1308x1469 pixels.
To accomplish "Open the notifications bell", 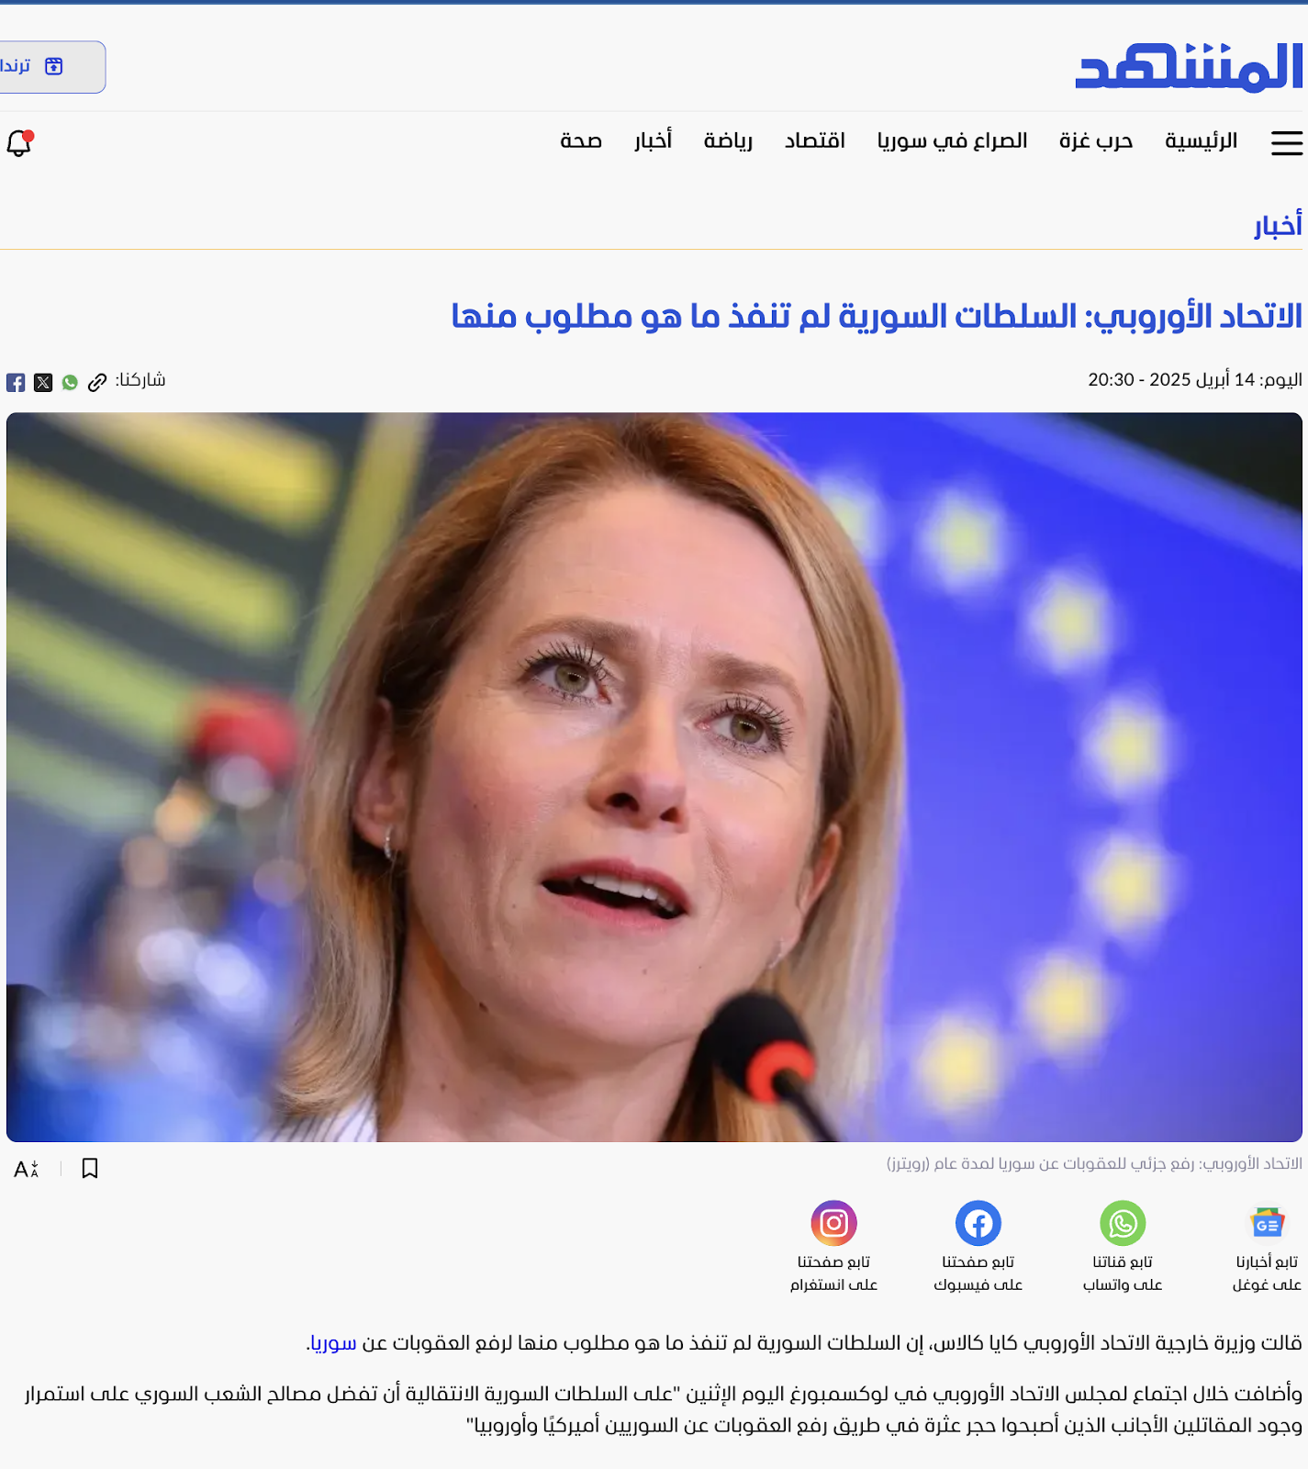I will pos(19,142).
